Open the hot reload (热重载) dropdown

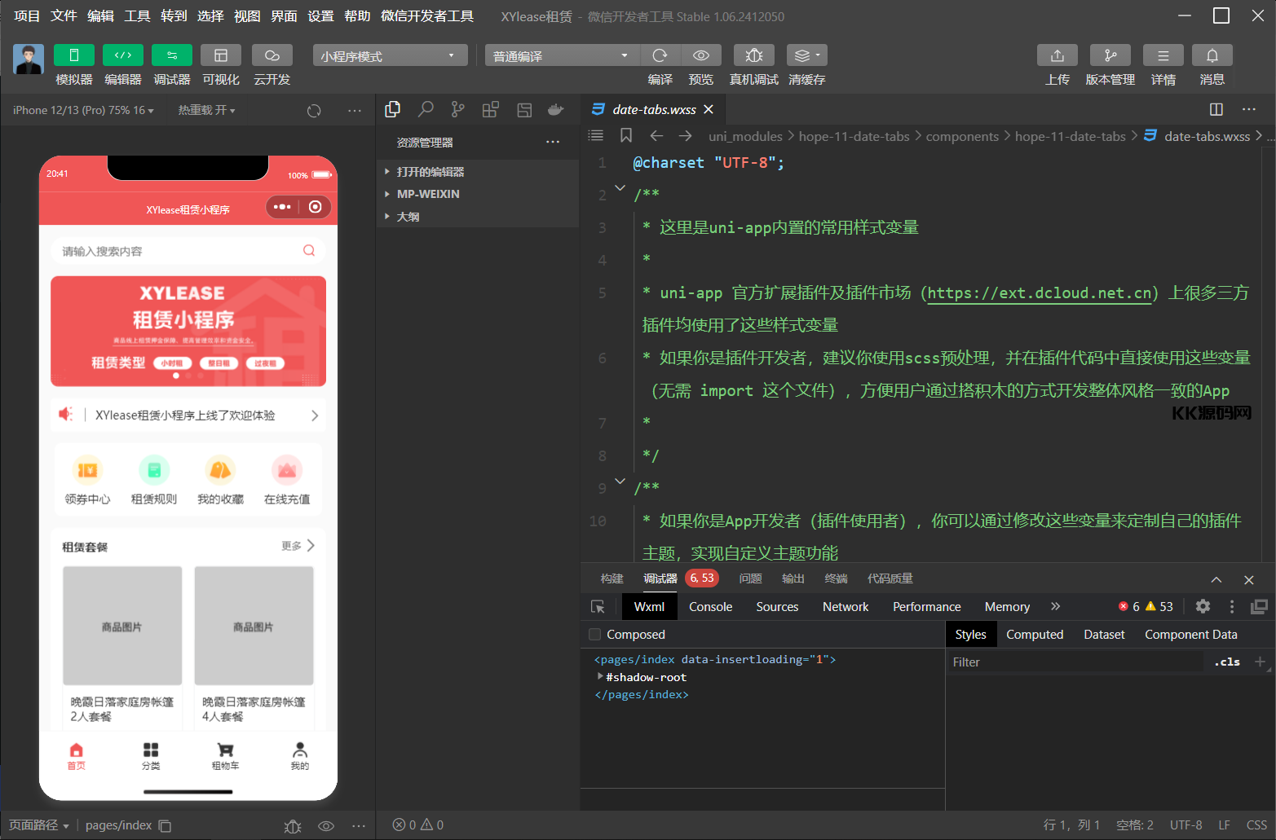[x=206, y=110]
